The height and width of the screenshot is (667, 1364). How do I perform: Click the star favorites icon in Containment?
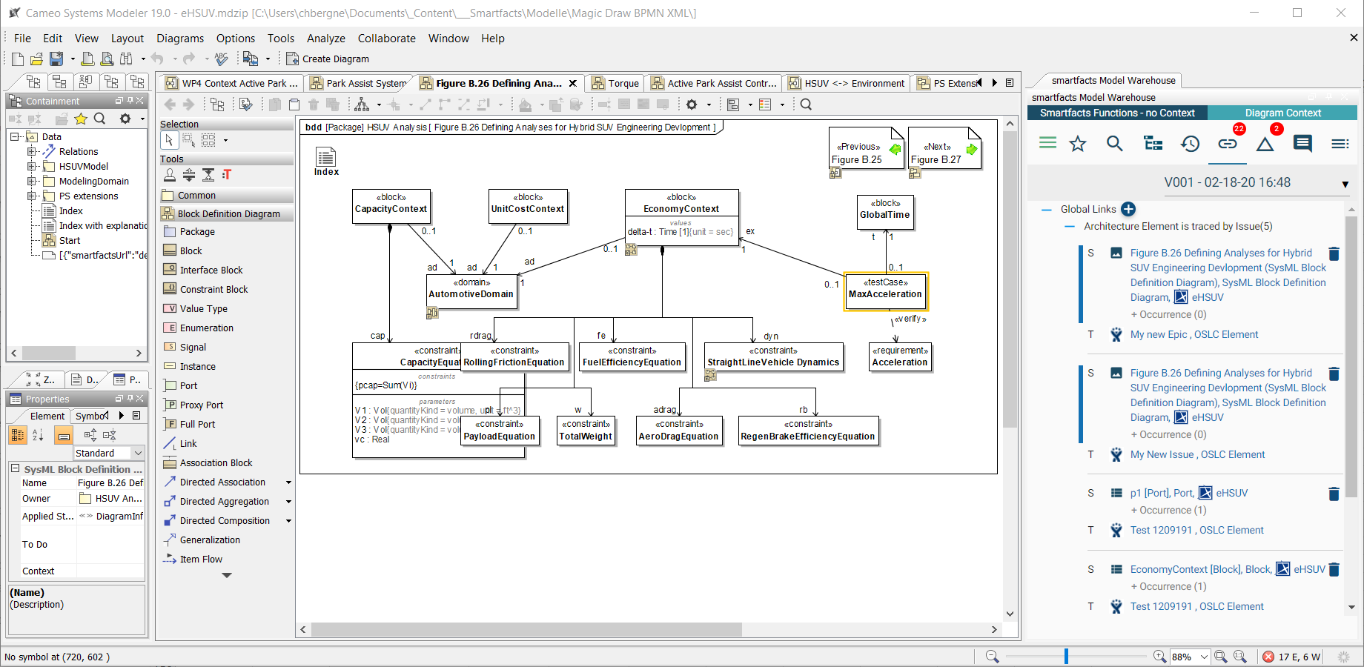click(x=81, y=119)
